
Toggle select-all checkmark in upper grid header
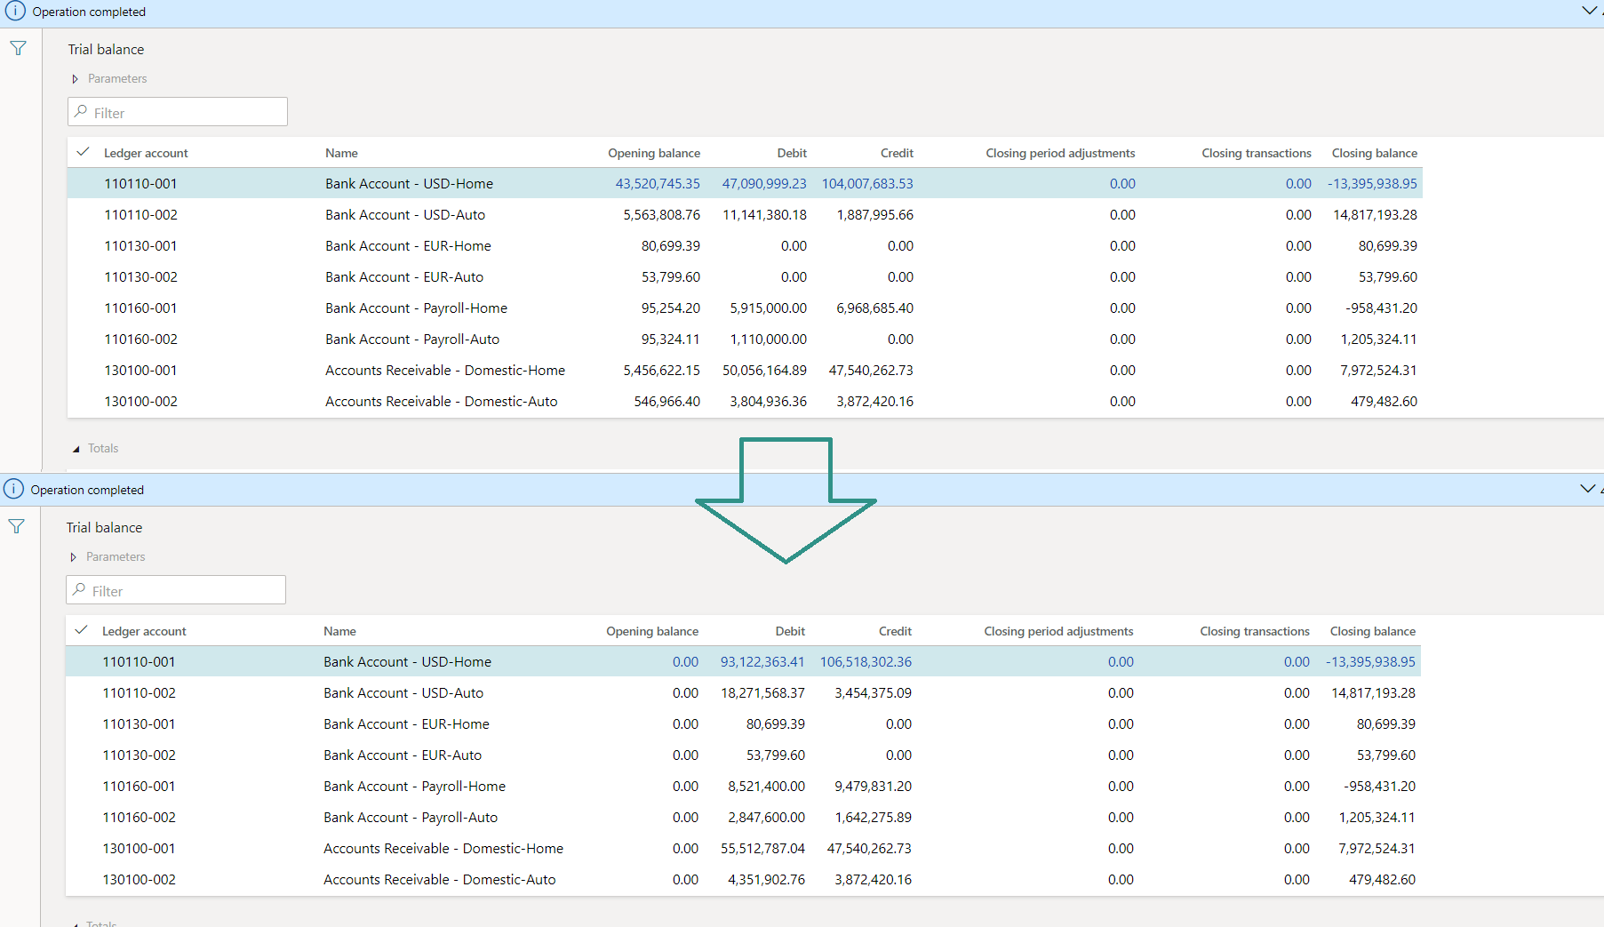(x=83, y=152)
